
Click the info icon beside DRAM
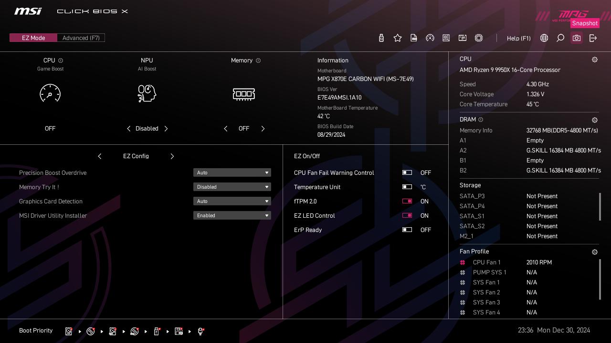(x=481, y=120)
